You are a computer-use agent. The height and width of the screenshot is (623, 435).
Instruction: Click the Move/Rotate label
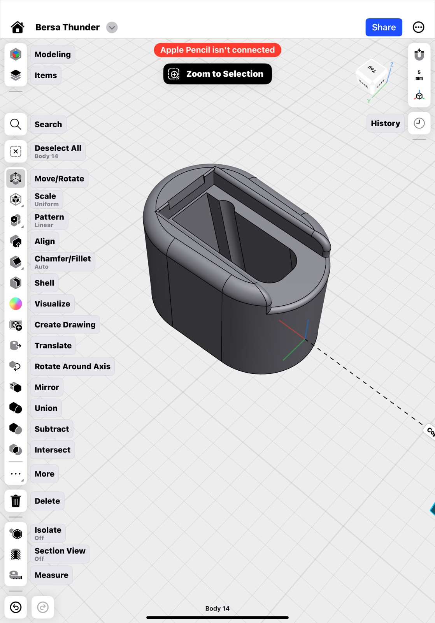click(59, 179)
